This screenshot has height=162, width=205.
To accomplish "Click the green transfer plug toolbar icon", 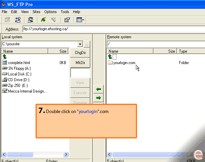I will (x=43, y=20).
